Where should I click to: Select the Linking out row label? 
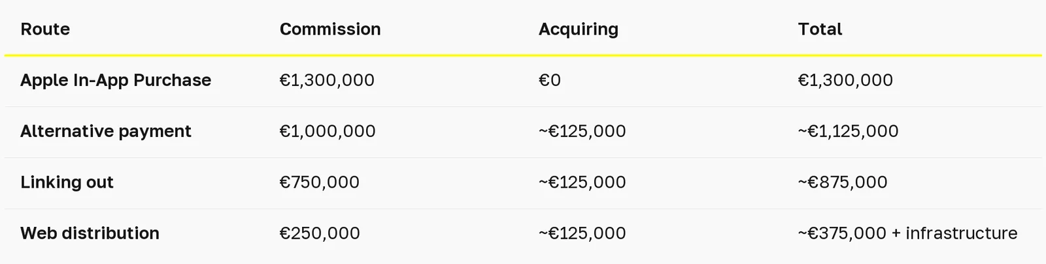[67, 183]
